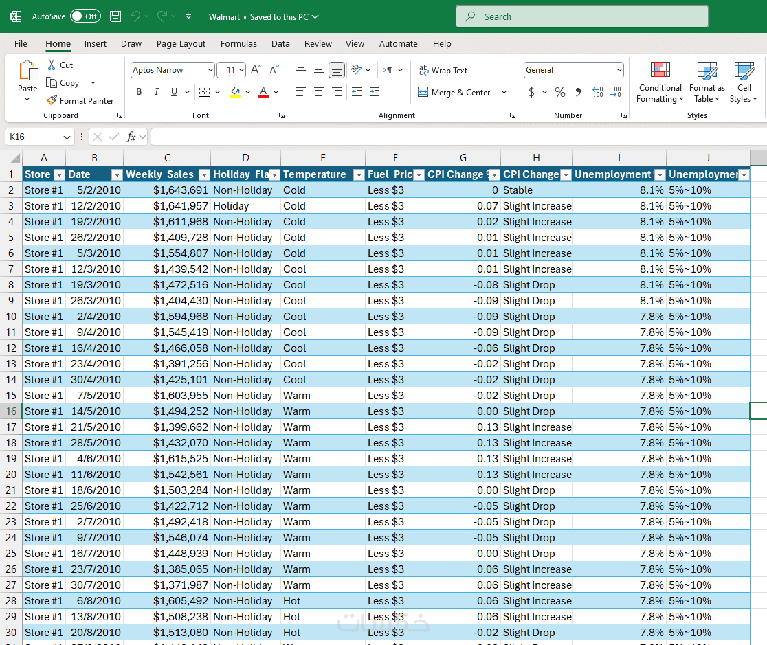The width and height of the screenshot is (767, 645).
Task: Apply Percent Style number format
Action: click(560, 92)
